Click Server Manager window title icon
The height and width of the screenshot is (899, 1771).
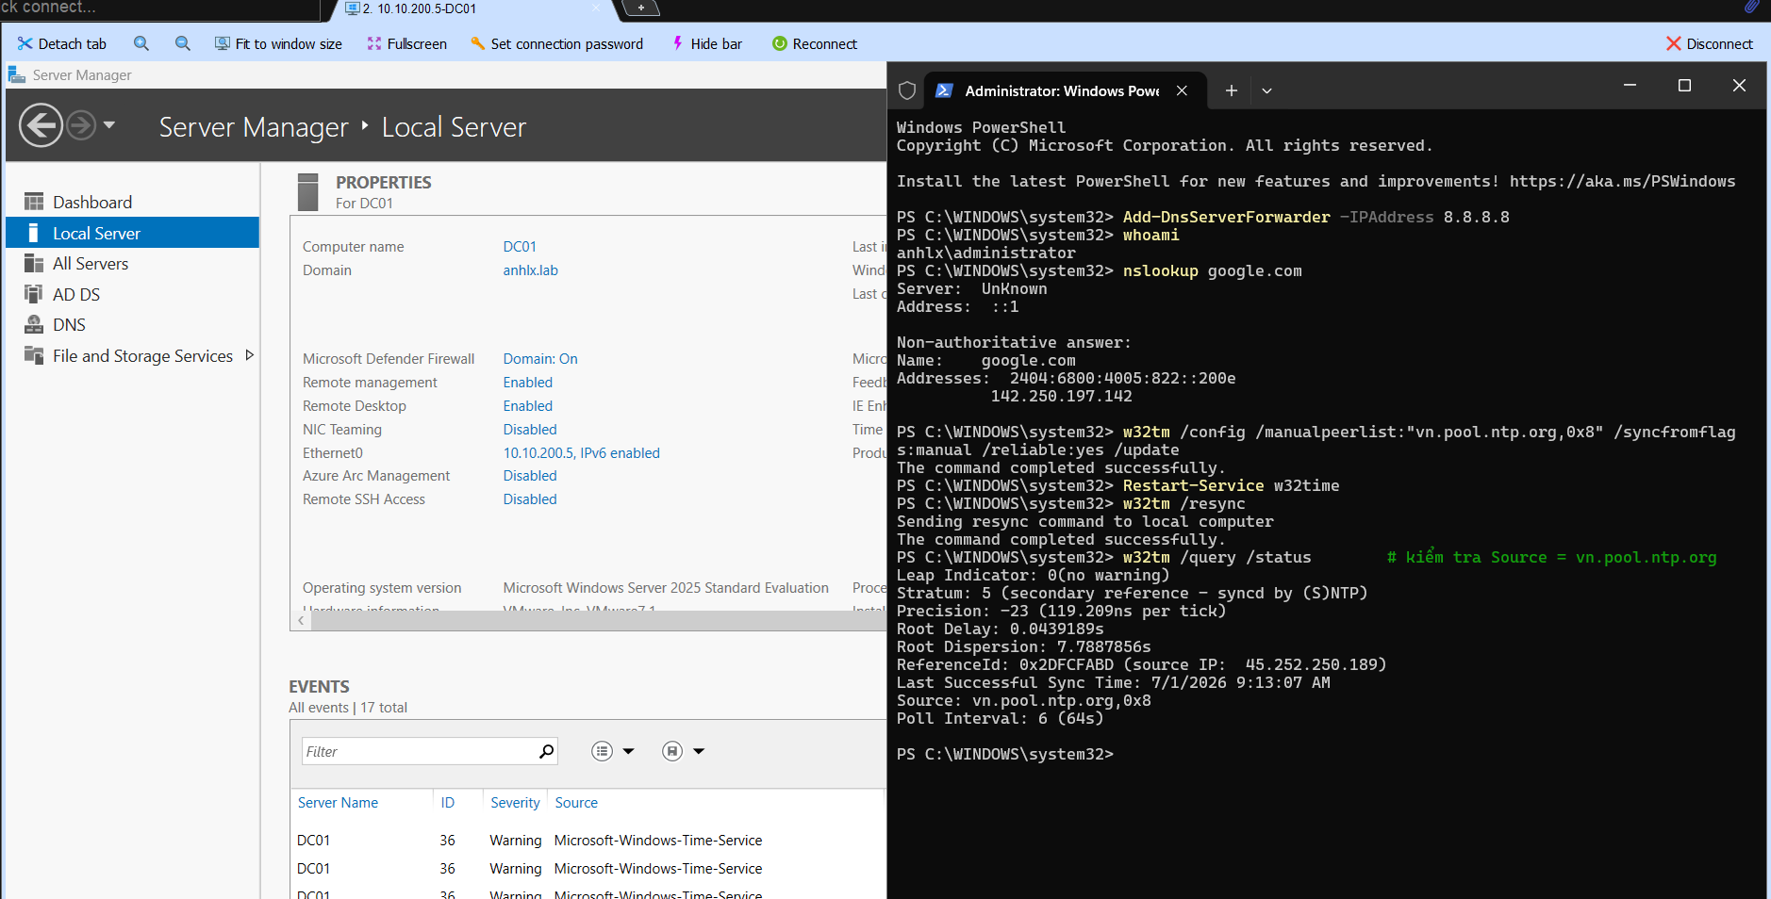[16, 74]
